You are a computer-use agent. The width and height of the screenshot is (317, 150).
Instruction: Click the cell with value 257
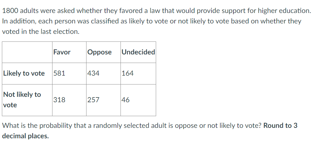93,100
